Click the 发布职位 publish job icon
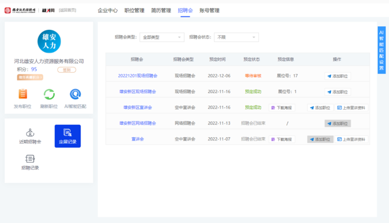Screen dimensions: 389x223 22,94
